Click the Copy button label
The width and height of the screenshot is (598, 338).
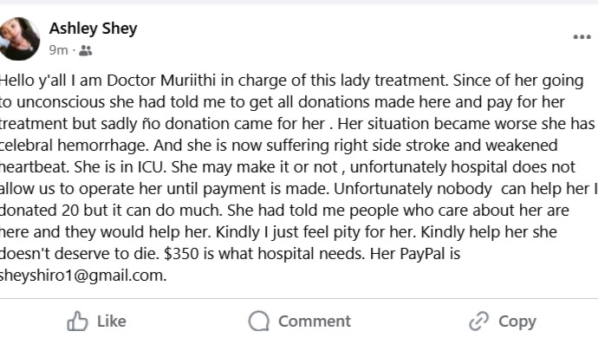point(517,322)
